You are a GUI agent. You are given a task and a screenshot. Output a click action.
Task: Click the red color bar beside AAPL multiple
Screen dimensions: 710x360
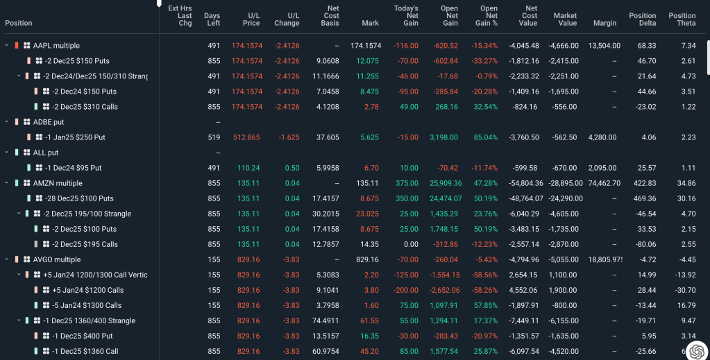click(17, 46)
